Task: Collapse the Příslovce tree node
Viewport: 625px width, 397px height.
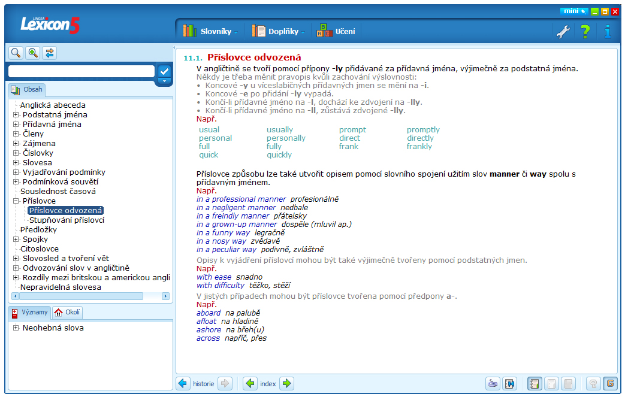Action: pyautogui.click(x=16, y=201)
